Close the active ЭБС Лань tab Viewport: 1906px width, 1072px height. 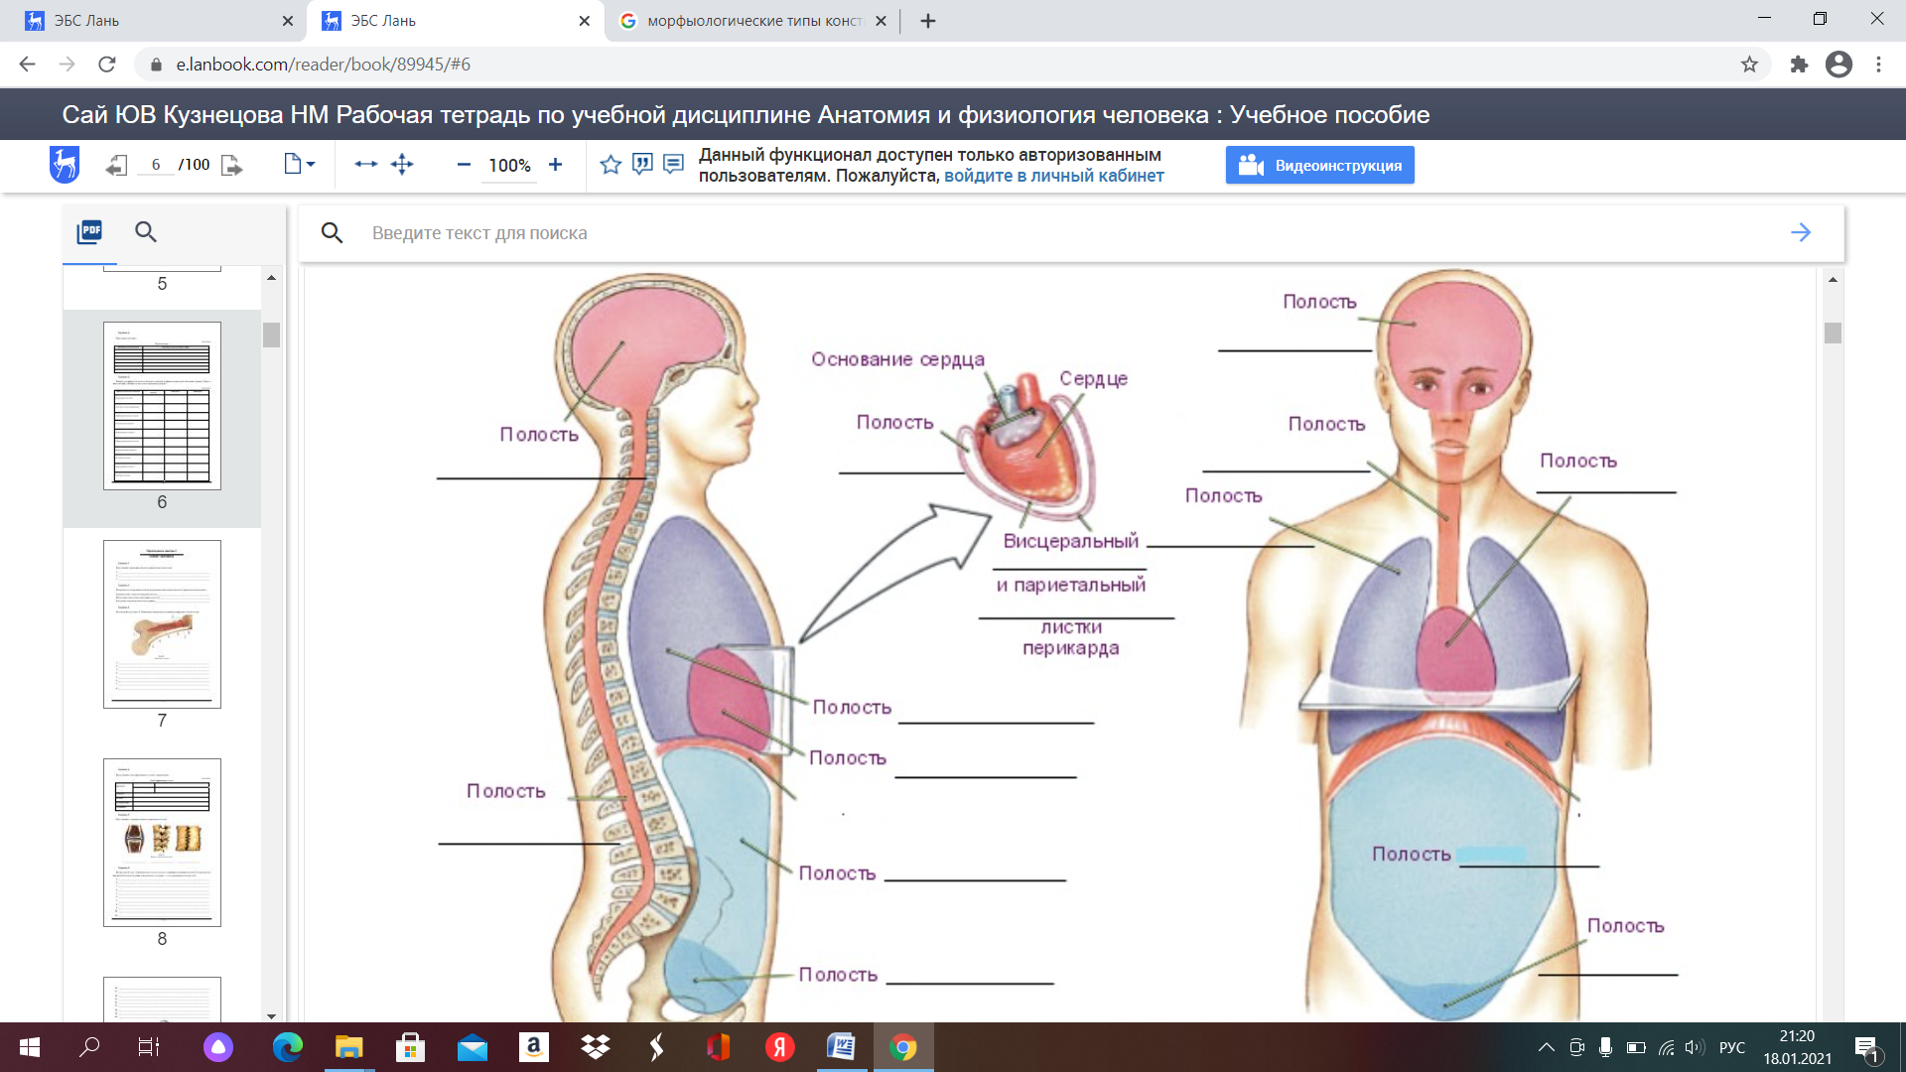[x=584, y=21]
